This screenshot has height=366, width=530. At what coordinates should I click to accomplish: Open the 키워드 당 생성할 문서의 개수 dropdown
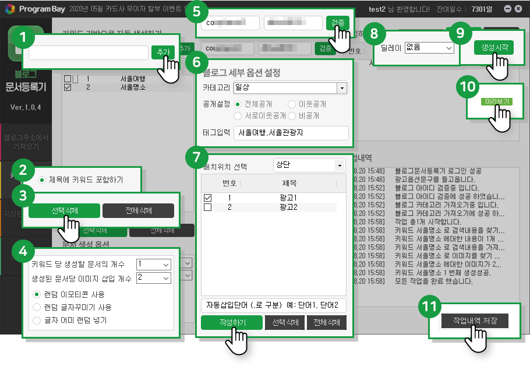[x=166, y=265]
